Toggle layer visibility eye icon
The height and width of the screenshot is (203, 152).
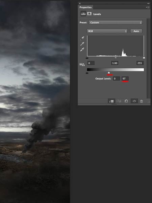point(134,101)
